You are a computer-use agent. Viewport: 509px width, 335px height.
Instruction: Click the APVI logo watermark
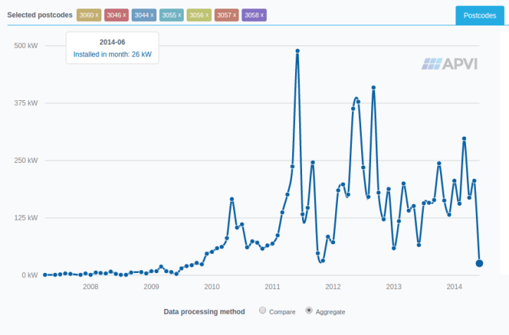(x=450, y=65)
